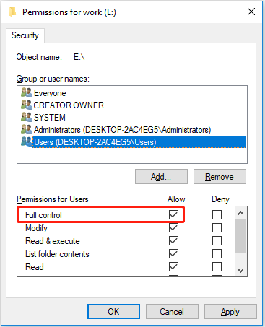The width and height of the screenshot is (265, 327).
Task: Click the CREATOR OWNER group icon
Action: (x=27, y=105)
